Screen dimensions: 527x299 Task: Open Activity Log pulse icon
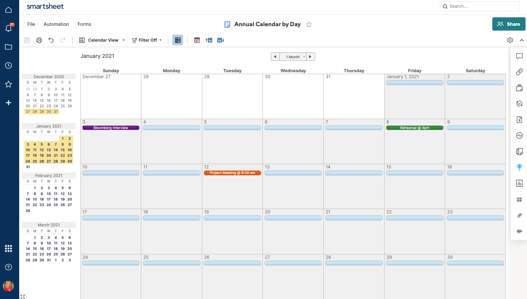pyautogui.click(x=519, y=136)
